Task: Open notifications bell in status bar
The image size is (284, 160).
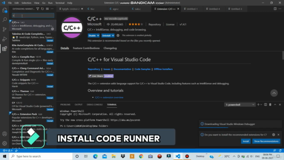Action: pos(280,151)
